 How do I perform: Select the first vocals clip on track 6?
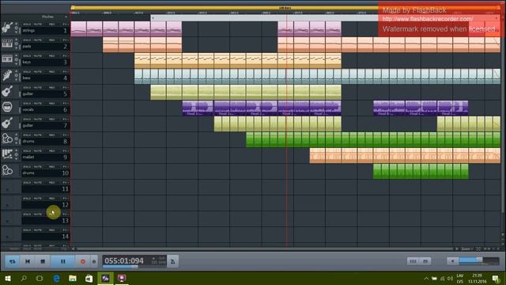click(x=198, y=108)
